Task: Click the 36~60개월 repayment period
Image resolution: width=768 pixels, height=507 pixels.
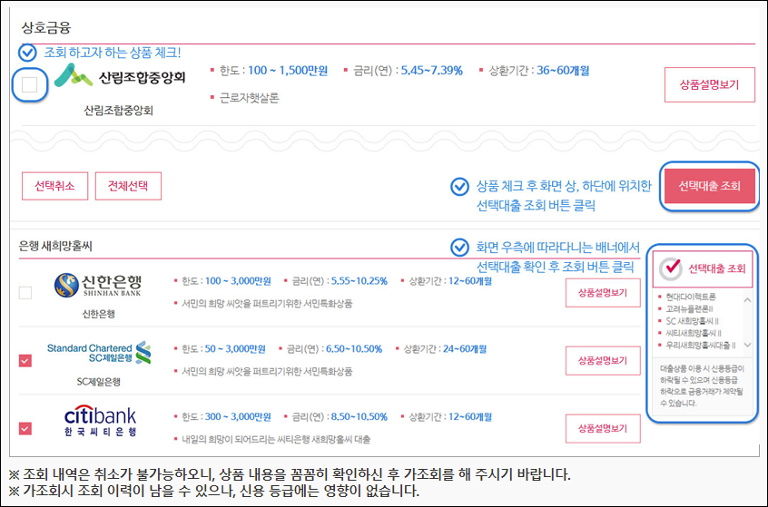Action: pyautogui.click(x=563, y=71)
